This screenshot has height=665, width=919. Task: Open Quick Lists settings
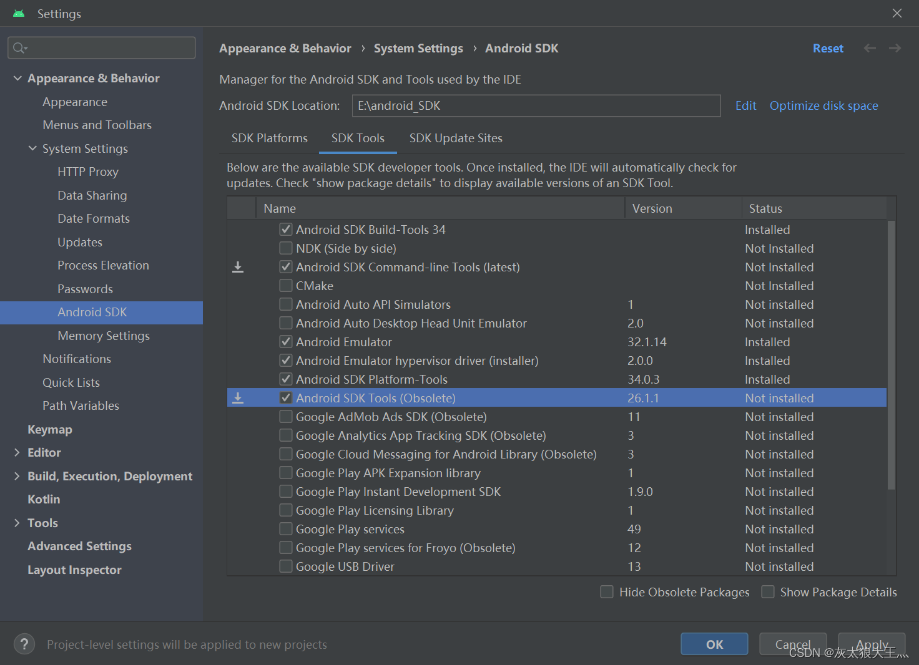click(x=71, y=382)
